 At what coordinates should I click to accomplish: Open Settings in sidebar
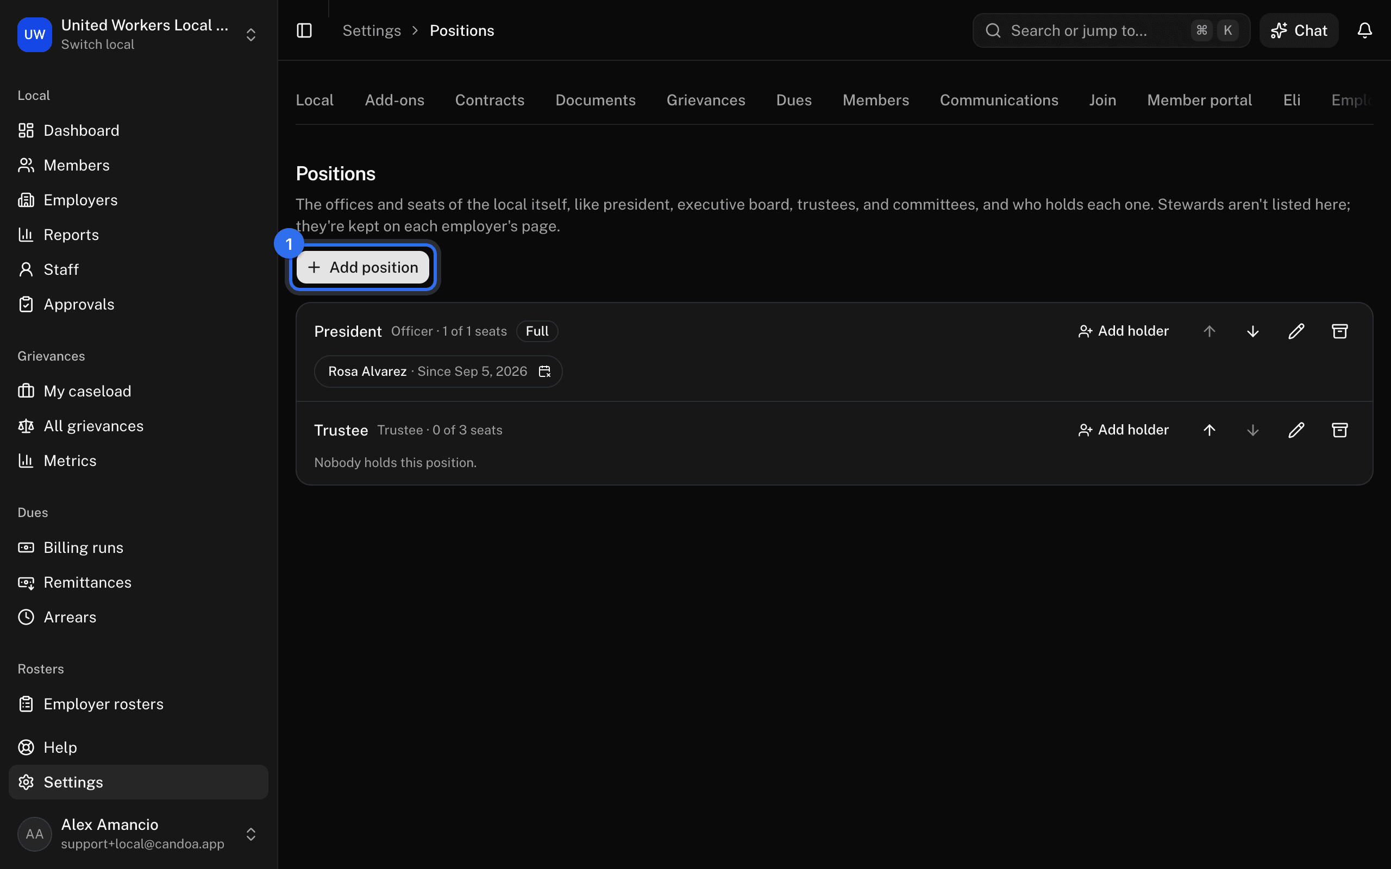pyautogui.click(x=139, y=782)
